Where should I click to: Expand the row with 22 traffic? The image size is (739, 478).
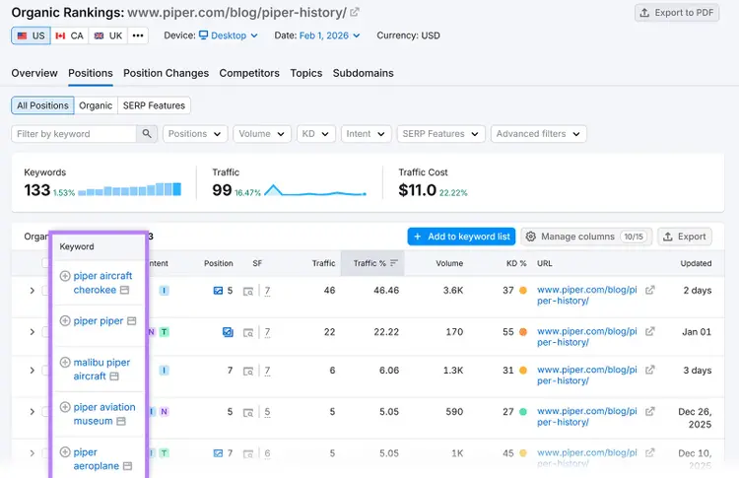[x=33, y=332]
